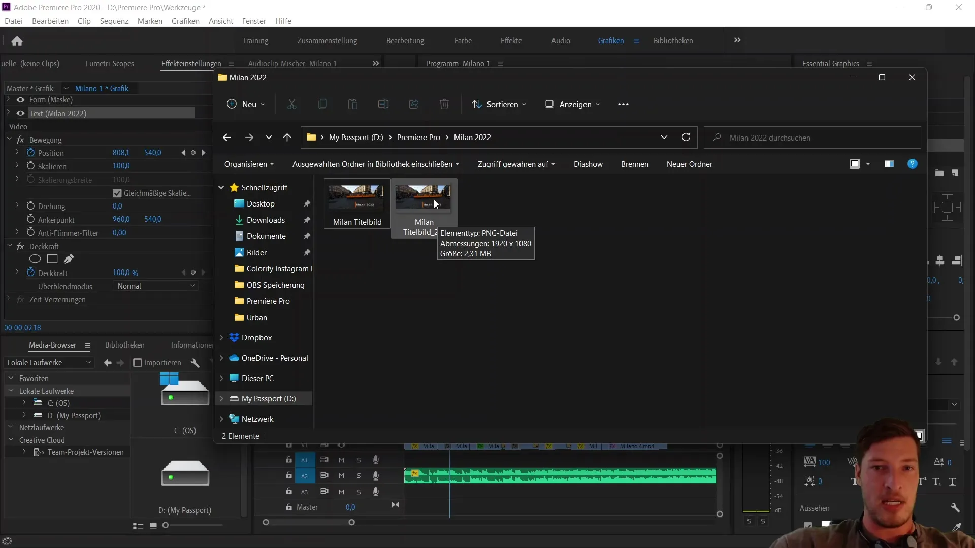Refresh the Milan 2022 folder view
Image resolution: width=975 pixels, height=548 pixels.
[686, 138]
